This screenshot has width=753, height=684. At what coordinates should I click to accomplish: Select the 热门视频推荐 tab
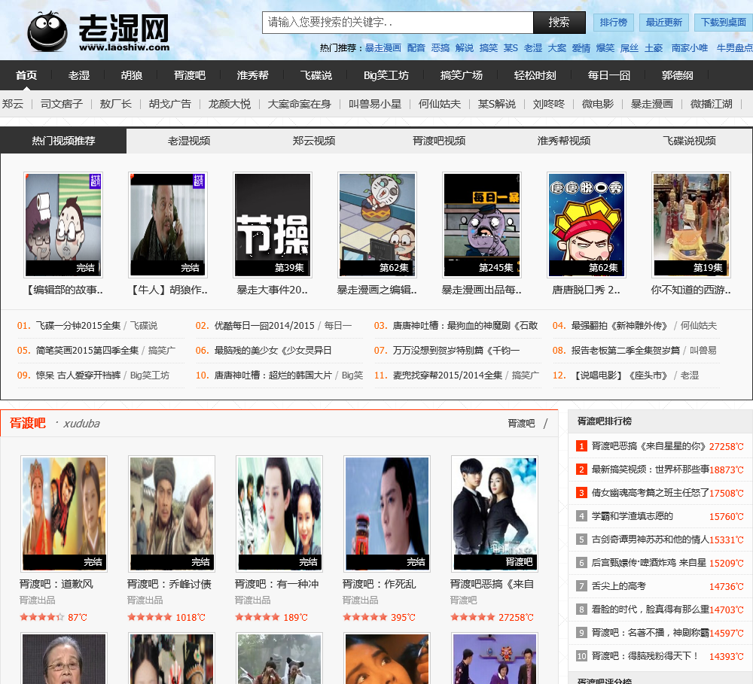pos(63,141)
